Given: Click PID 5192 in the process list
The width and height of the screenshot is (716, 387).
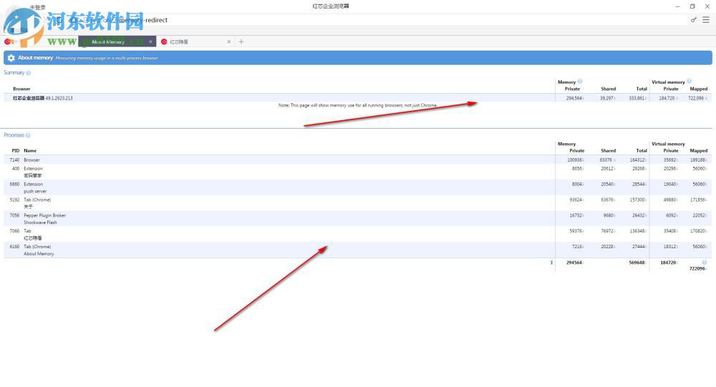Looking at the screenshot, I should pyautogui.click(x=14, y=200).
